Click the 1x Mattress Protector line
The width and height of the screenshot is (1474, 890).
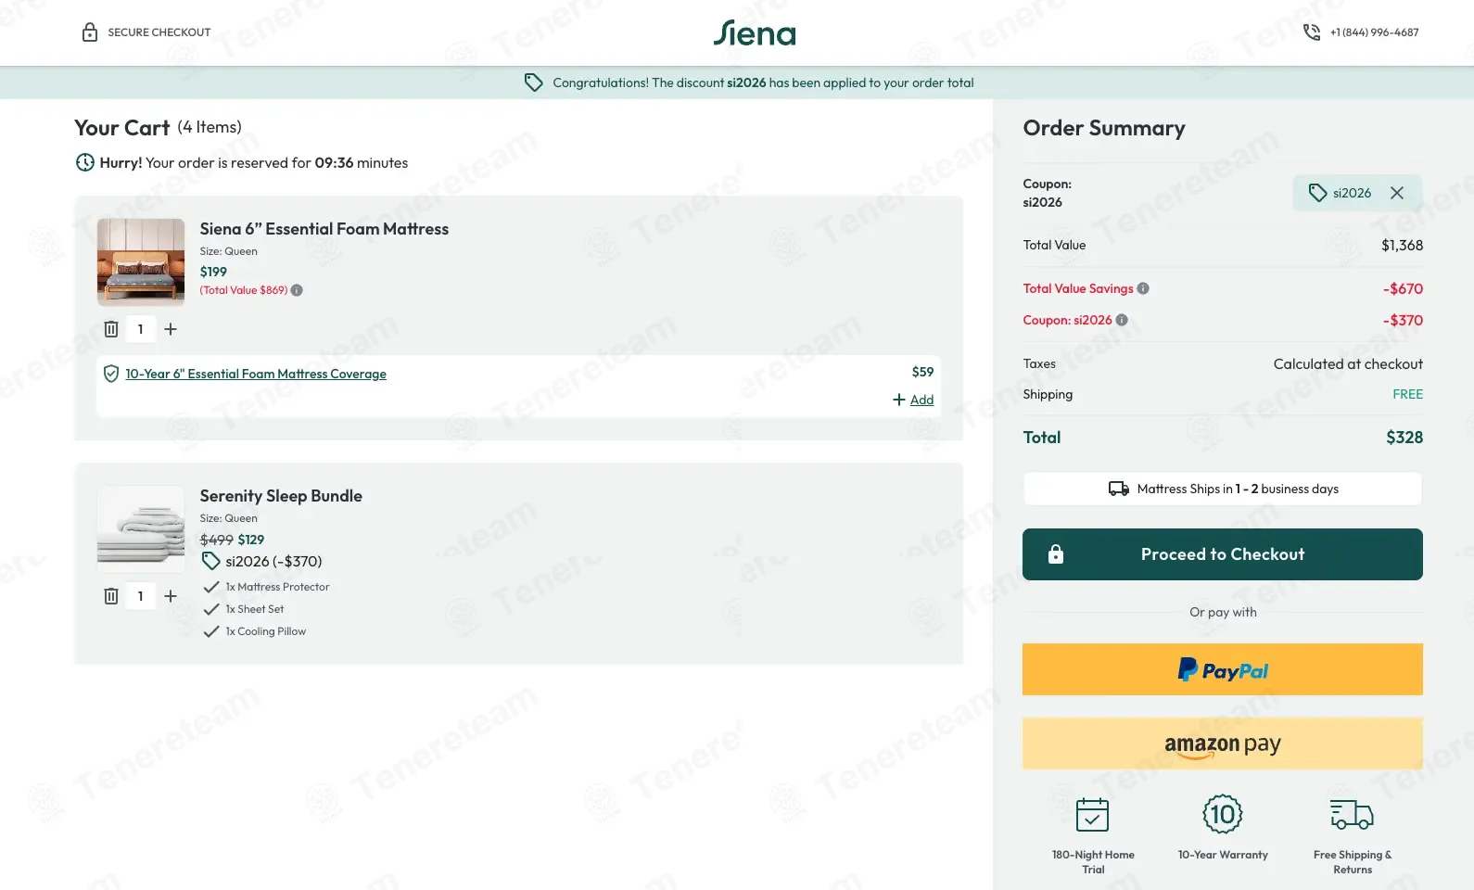tap(277, 587)
